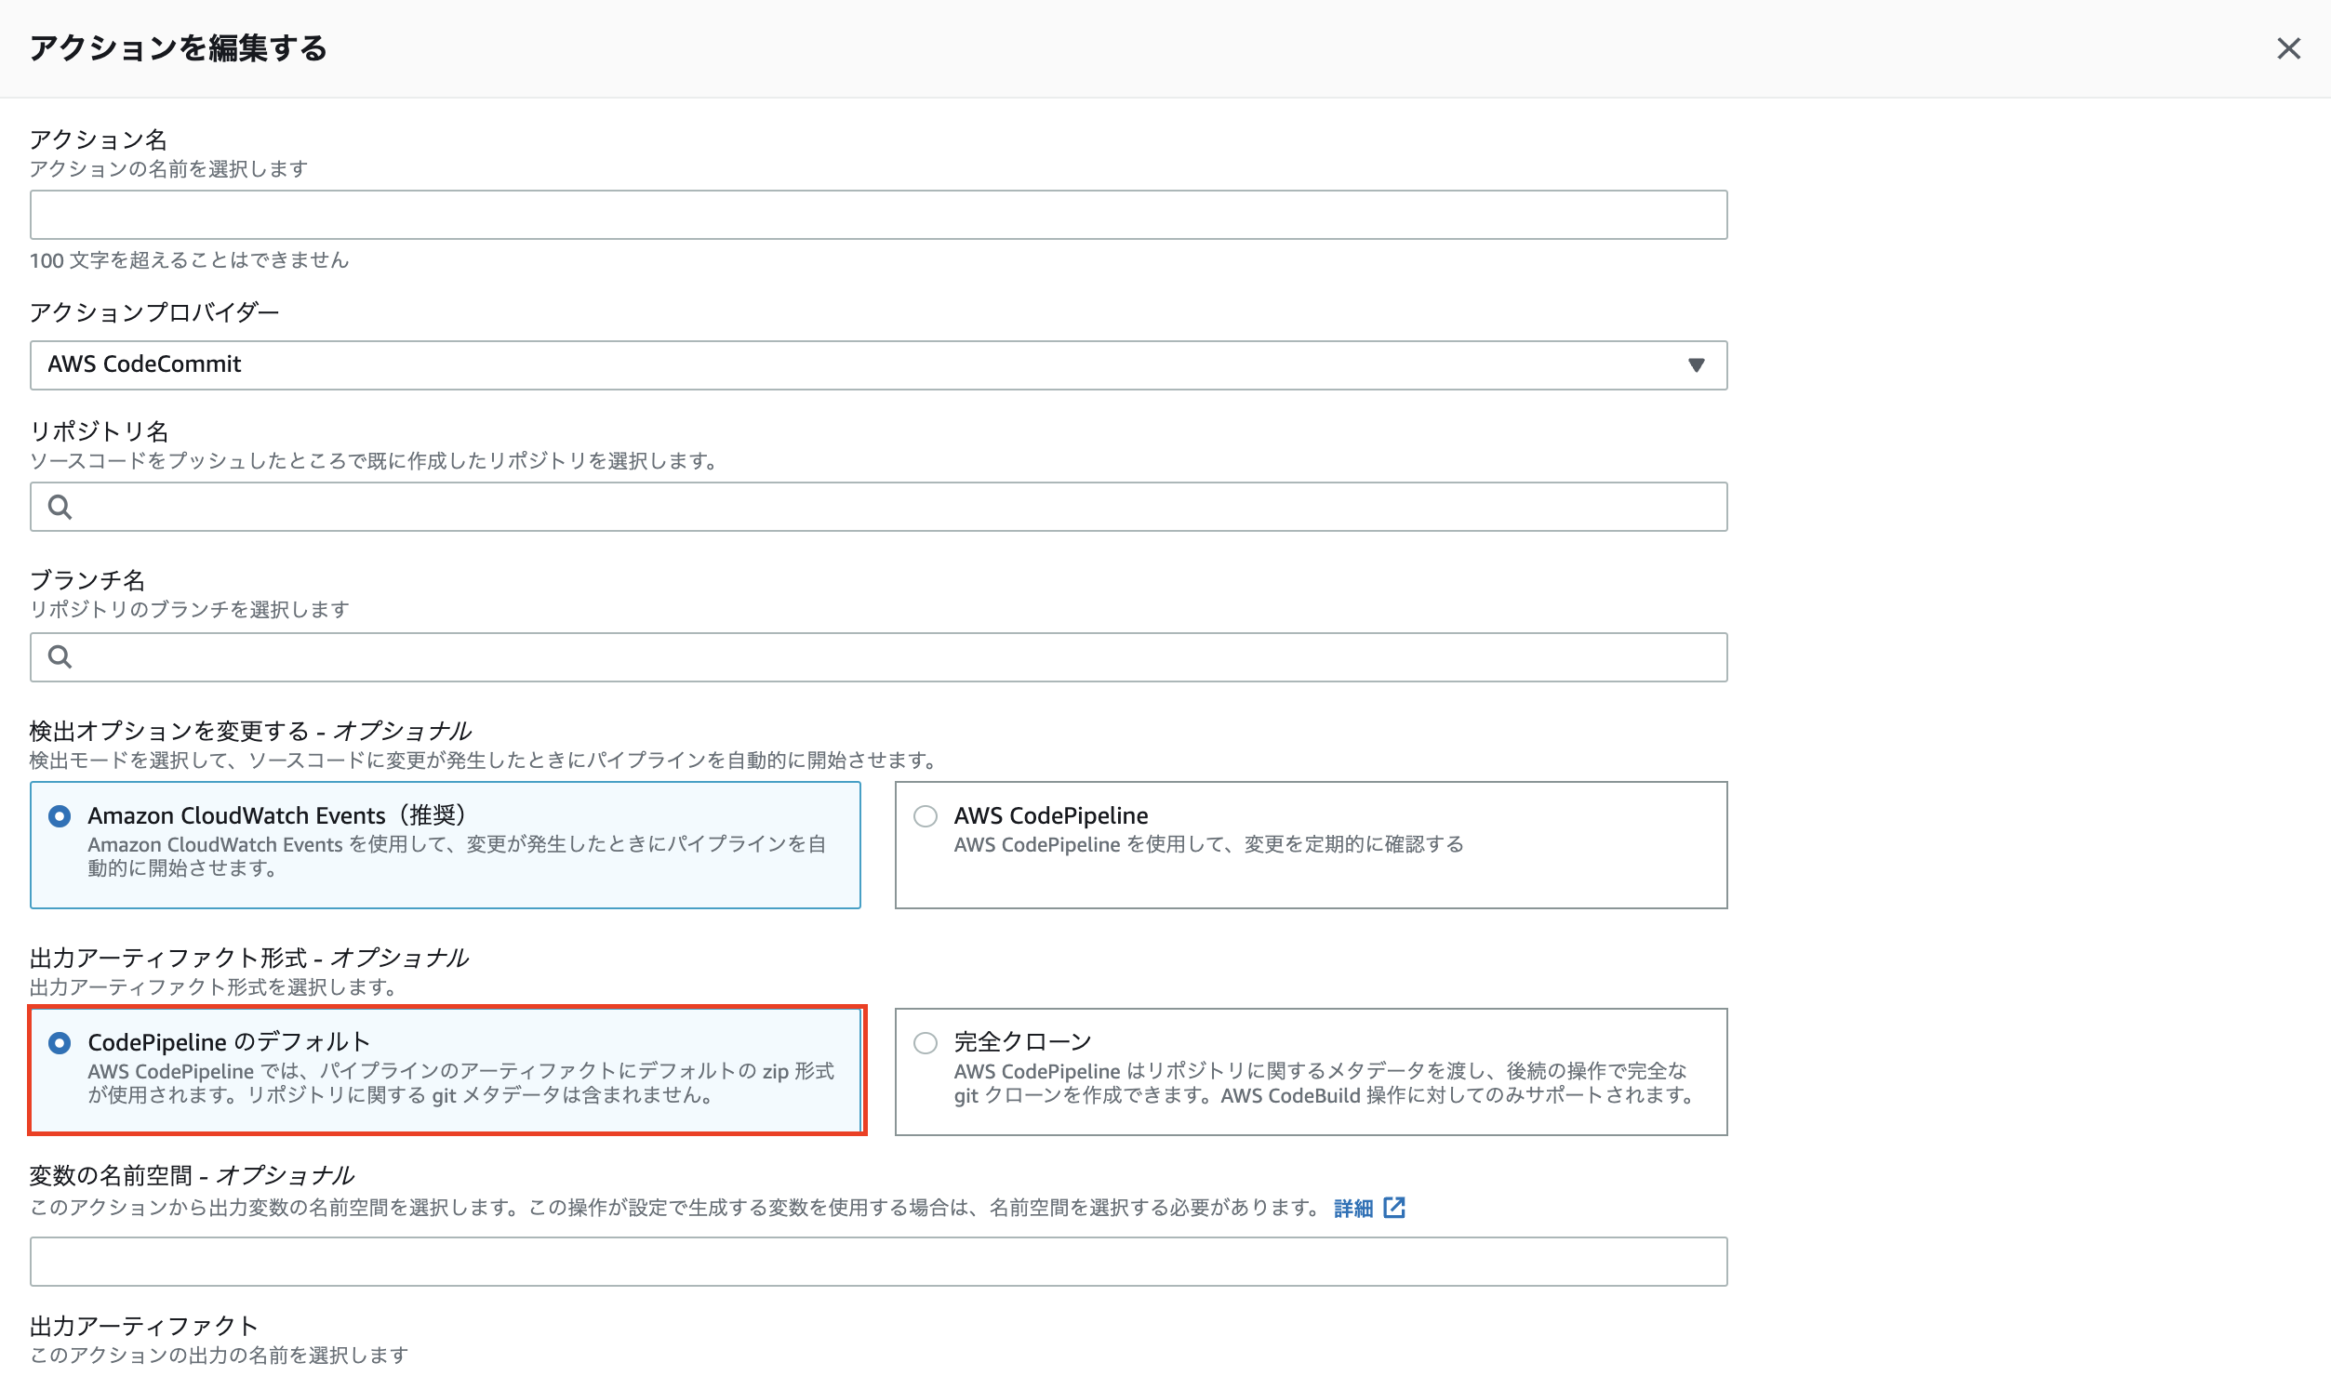Viewport: 2331px width, 1389px height.
Task: Click the 変数の名前空間 input box
Action: (x=878, y=1262)
